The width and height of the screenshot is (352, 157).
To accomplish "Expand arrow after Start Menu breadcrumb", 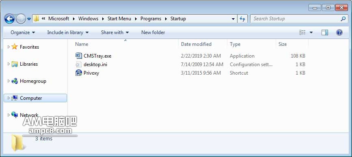I will click(136, 19).
